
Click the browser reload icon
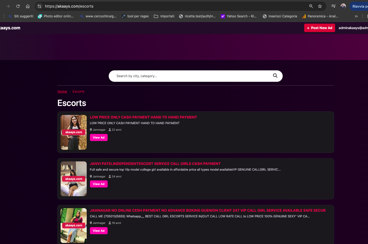pyautogui.click(x=18, y=6)
